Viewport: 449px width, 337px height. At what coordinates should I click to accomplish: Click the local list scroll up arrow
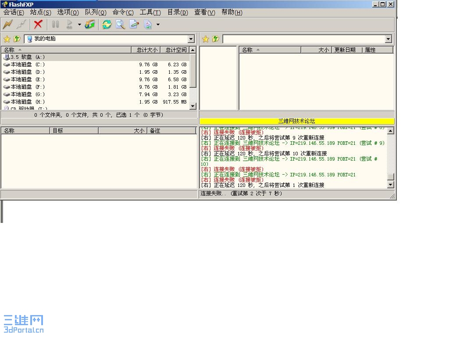[x=193, y=50]
